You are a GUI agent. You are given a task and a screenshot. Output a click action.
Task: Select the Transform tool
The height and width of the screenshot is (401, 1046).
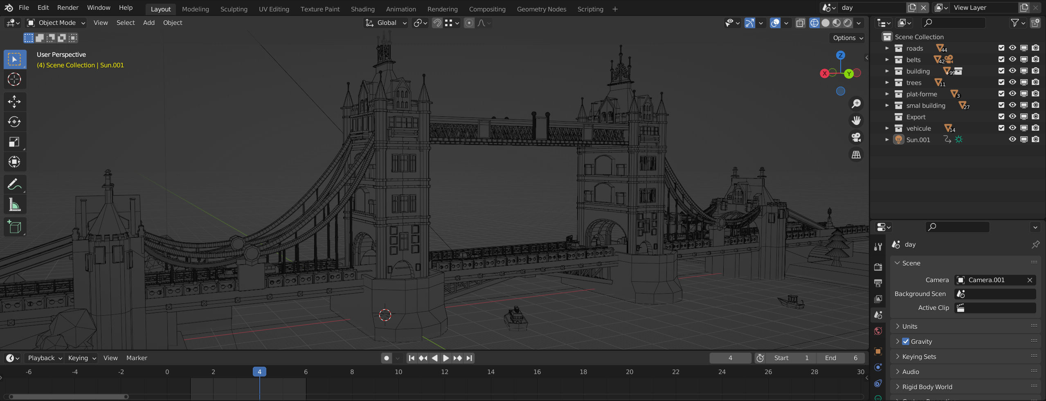tap(15, 162)
